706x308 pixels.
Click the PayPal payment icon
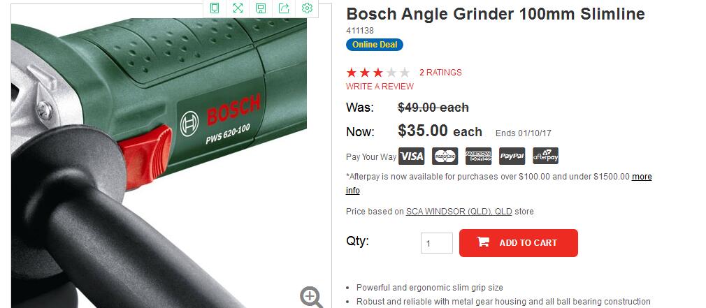pyautogui.click(x=512, y=156)
